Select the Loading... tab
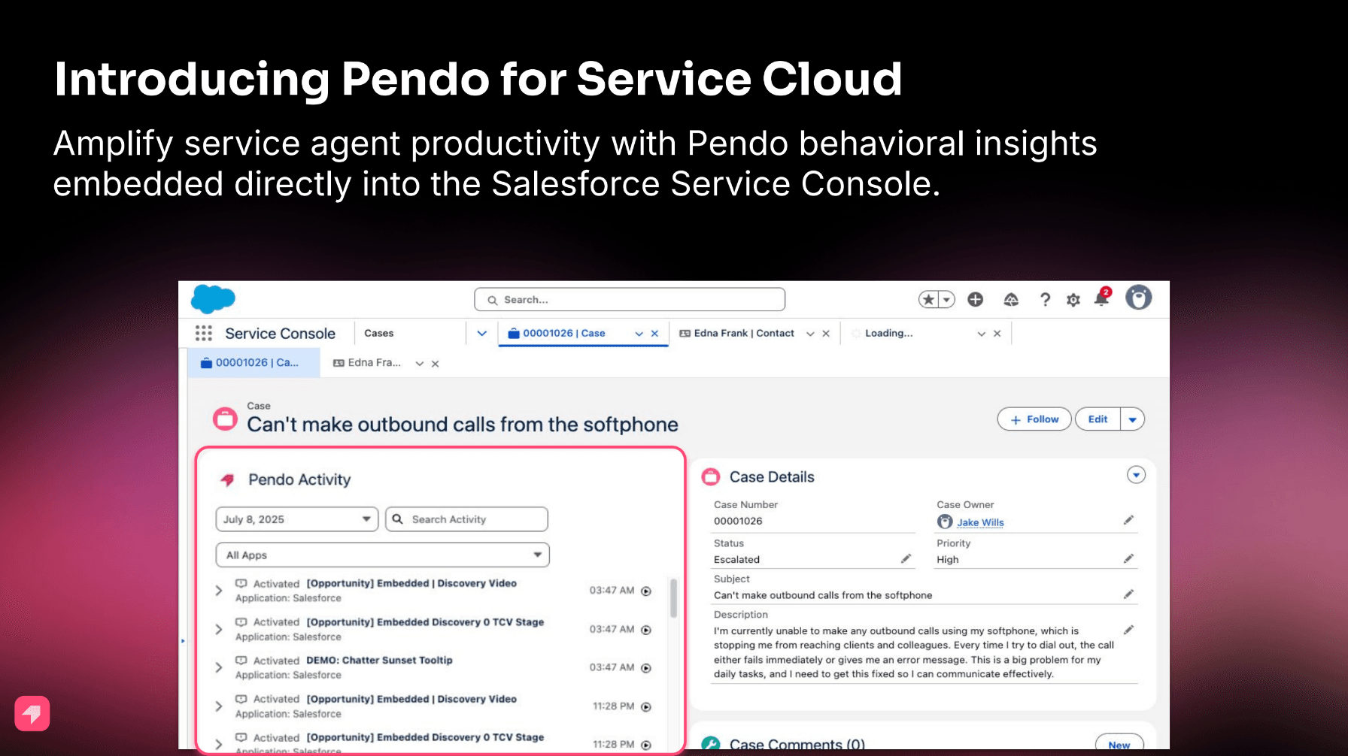1348x756 pixels. (888, 333)
